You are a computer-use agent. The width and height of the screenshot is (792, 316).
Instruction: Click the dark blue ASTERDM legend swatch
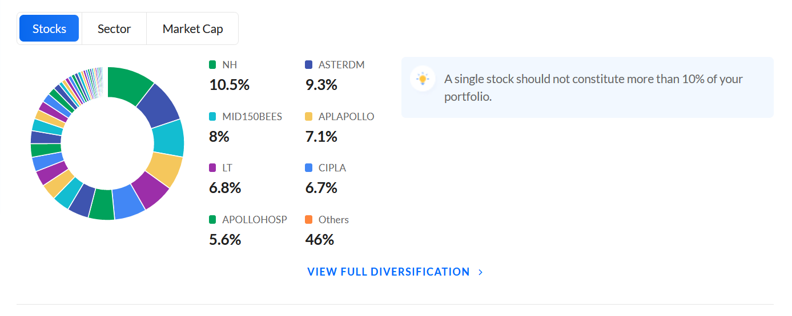pyautogui.click(x=309, y=65)
